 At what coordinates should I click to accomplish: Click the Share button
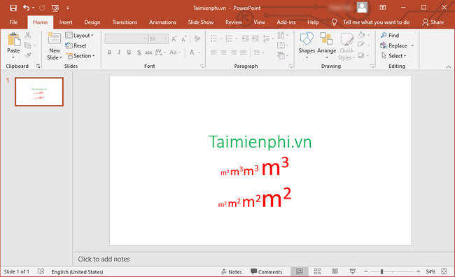point(433,22)
